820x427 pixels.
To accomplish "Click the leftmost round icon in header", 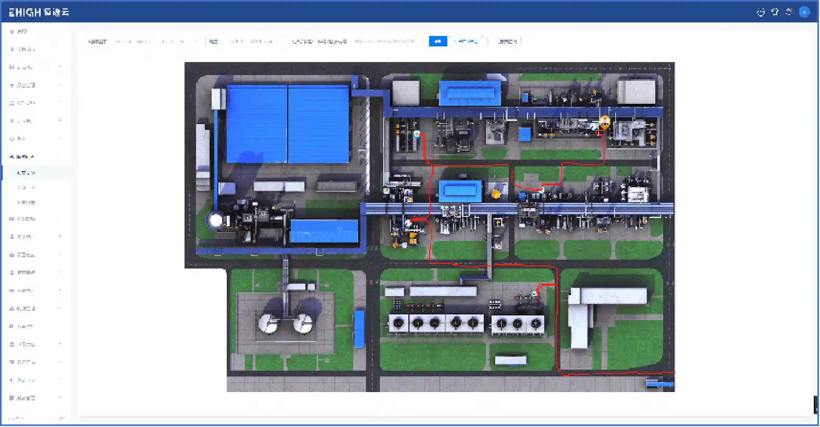I will [x=761, y=12].
